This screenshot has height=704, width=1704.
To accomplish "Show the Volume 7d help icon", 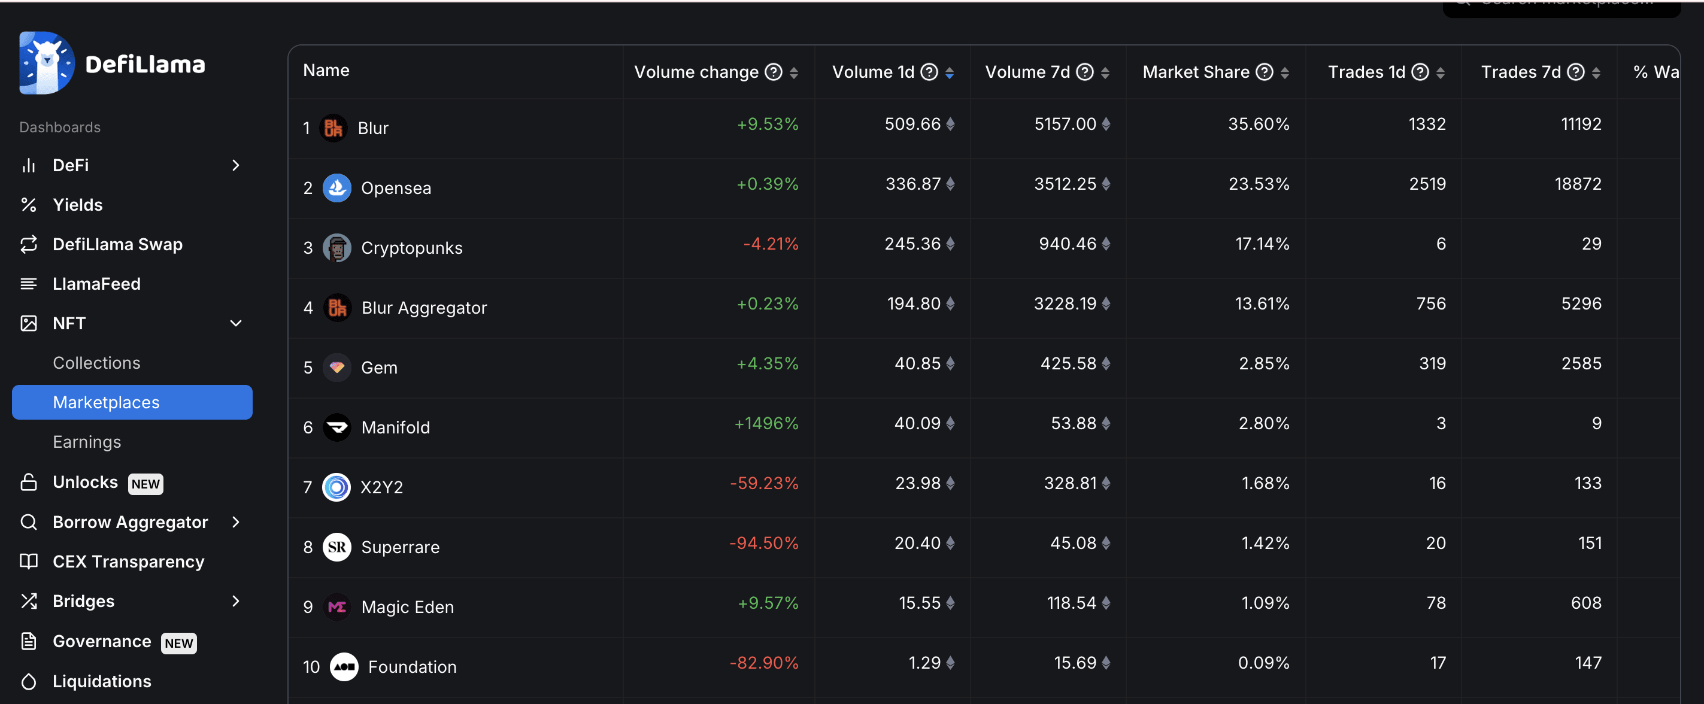I will click(x=1085, y=71).
